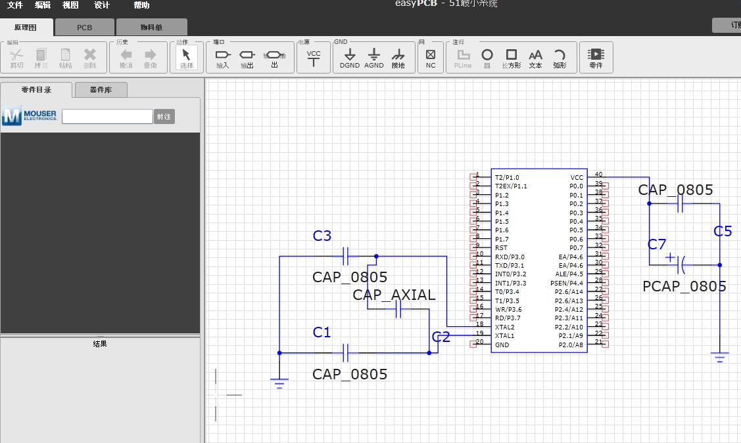Viewport: 741px width, 443px height.
Task: Focus the Mouser part search field
Action: click(x=107, y=117)
